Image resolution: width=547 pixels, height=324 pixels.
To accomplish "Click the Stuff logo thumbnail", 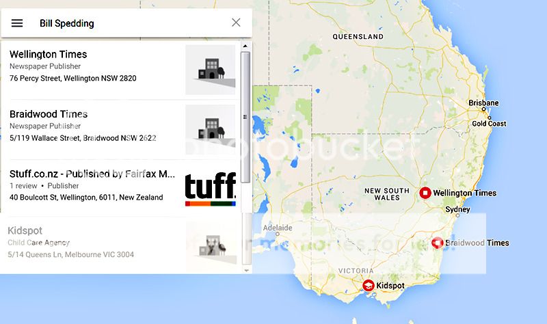I will 210,189.
